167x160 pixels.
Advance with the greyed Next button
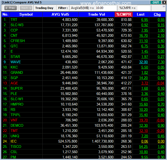26,8
